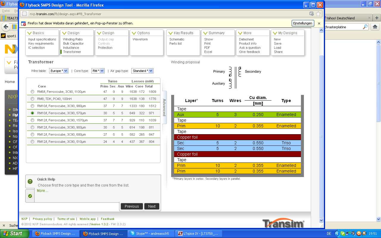Click the search magnifier in background Firefox window
Image resolution: width=381 pixels, height=238 pixels.
[x=365, y=27]
